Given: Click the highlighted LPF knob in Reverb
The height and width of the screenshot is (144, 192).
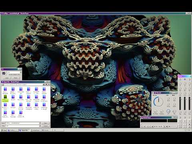Looking at the screenshot, I should pos(168,111).
